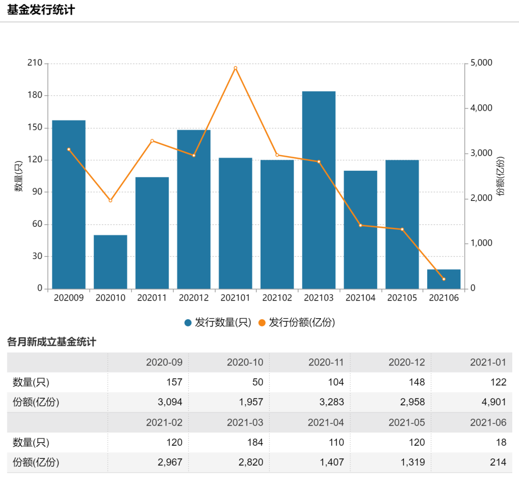The height and width of the screenshot is (479, 519).
Task: Select the 202009 bar in chart
Action: 69,204
